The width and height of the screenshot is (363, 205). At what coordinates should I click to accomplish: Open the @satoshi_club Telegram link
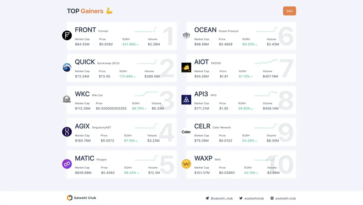click(219, 198)
